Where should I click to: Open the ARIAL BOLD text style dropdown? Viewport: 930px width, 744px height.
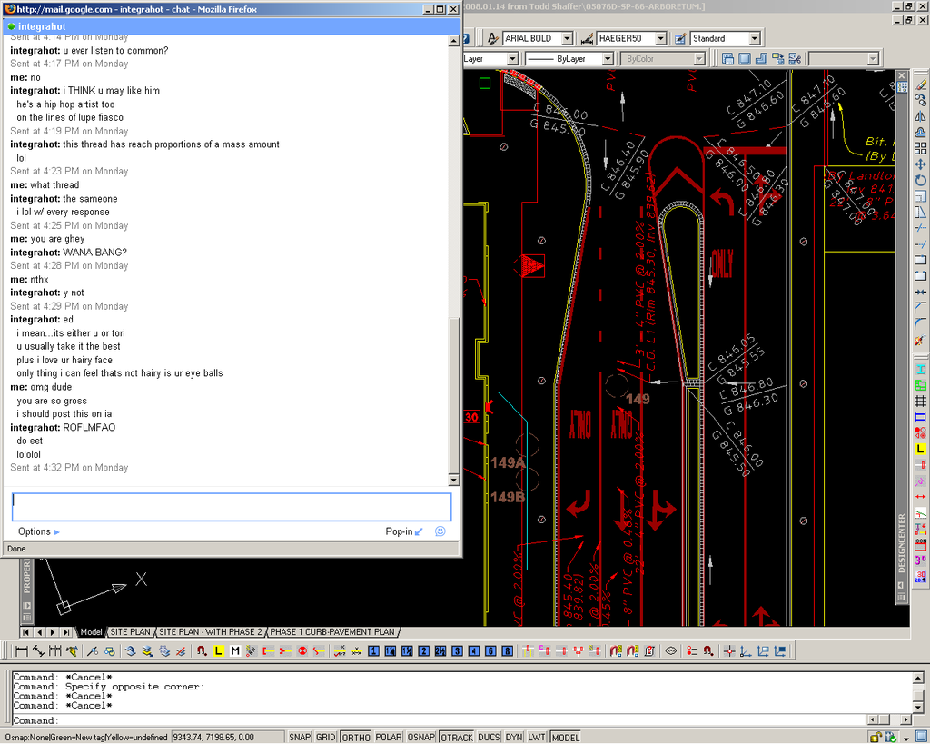click(567, 39)
